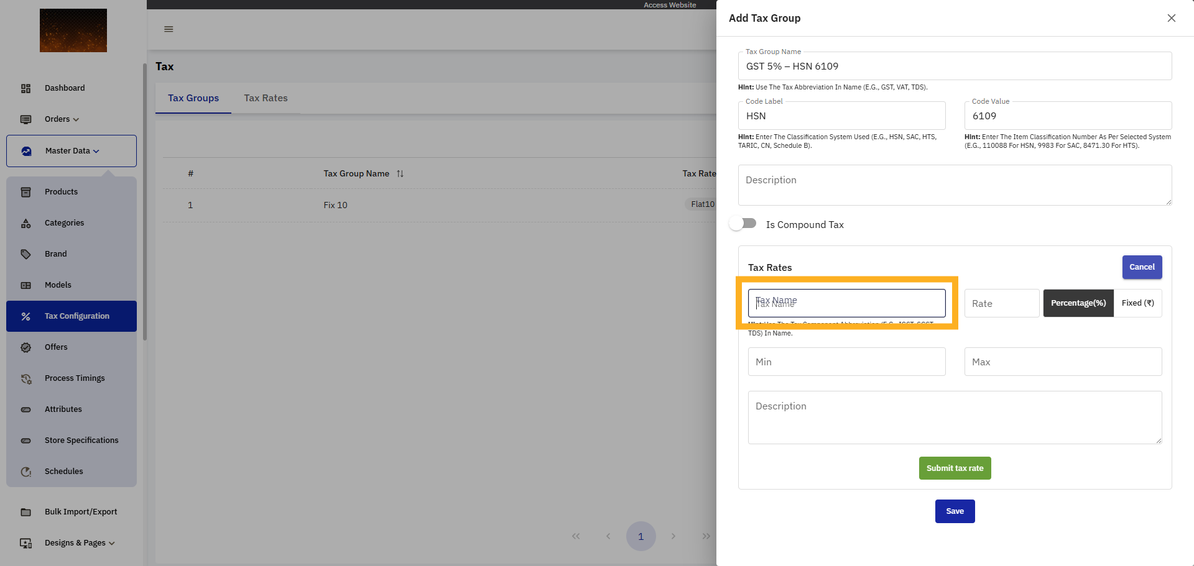Enable the Is Compound Tax toggle
The width and height of the screenshot is (1194, 566).
(x=743, y=223)
